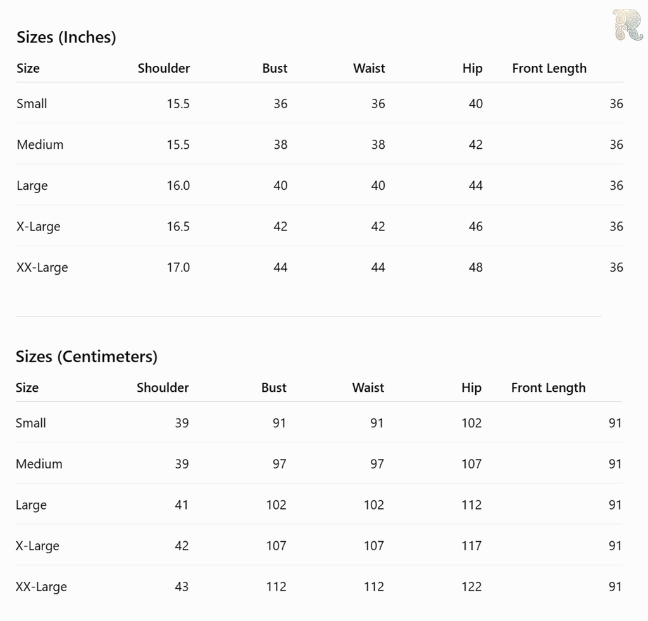Click the Bust column header in inches table
The height and width of the screenshot is (621, 648).
point(275,68)
